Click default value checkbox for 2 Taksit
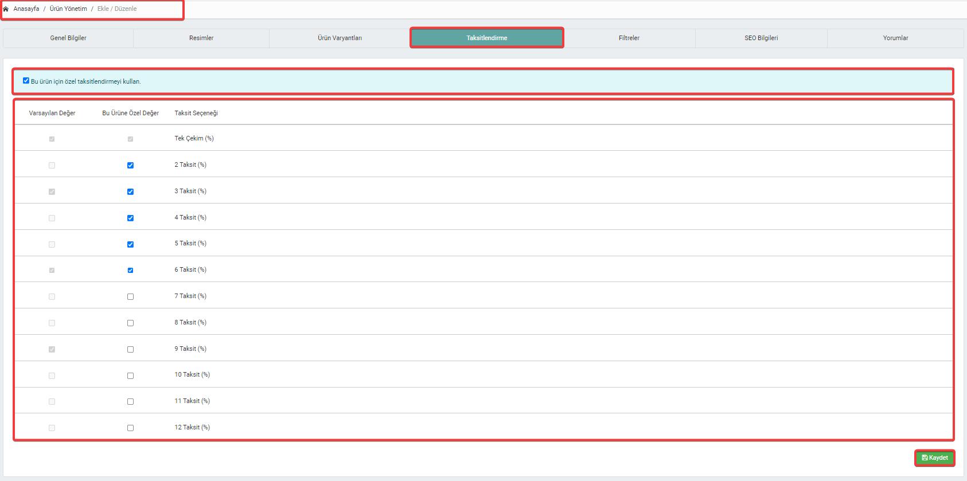Viewport: 967px width, 481px height. point(52,165)
